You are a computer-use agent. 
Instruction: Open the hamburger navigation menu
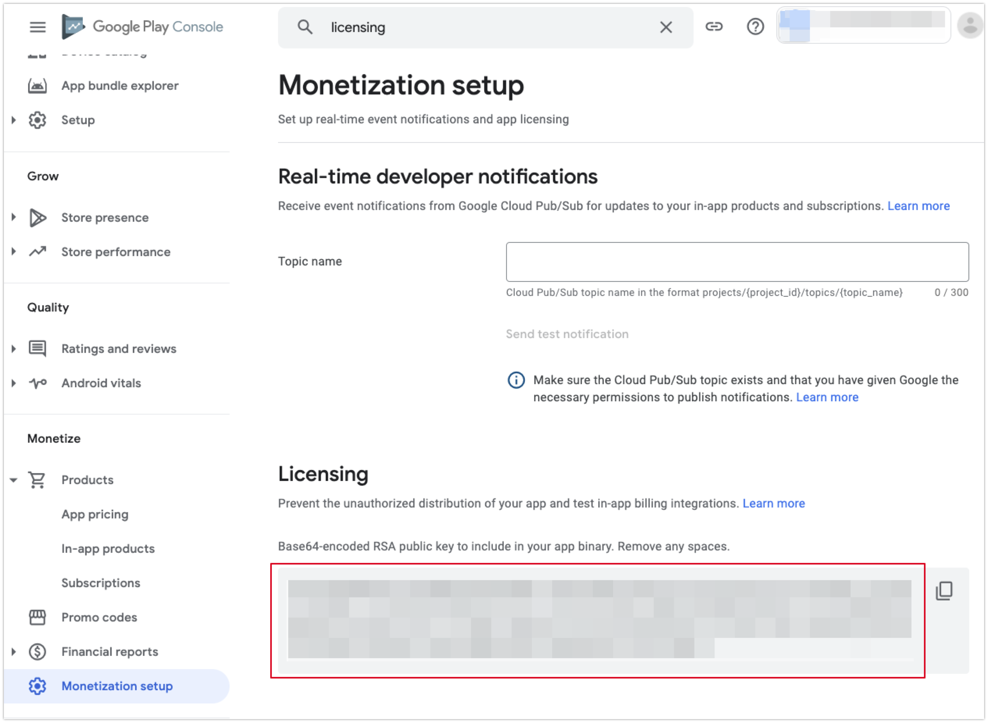point(37,27)
